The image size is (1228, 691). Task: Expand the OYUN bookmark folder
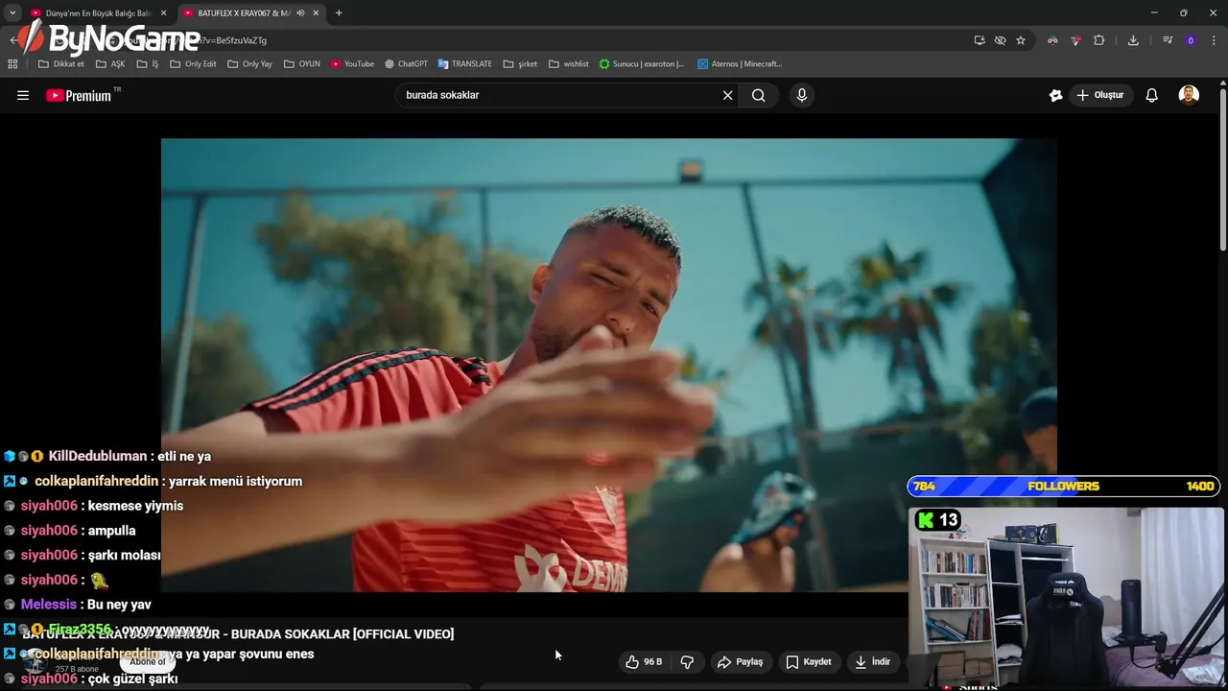point(302,64)
